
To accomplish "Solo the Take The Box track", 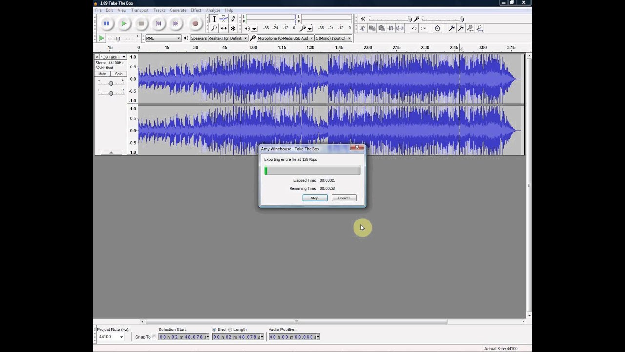I will pos(119,74).
